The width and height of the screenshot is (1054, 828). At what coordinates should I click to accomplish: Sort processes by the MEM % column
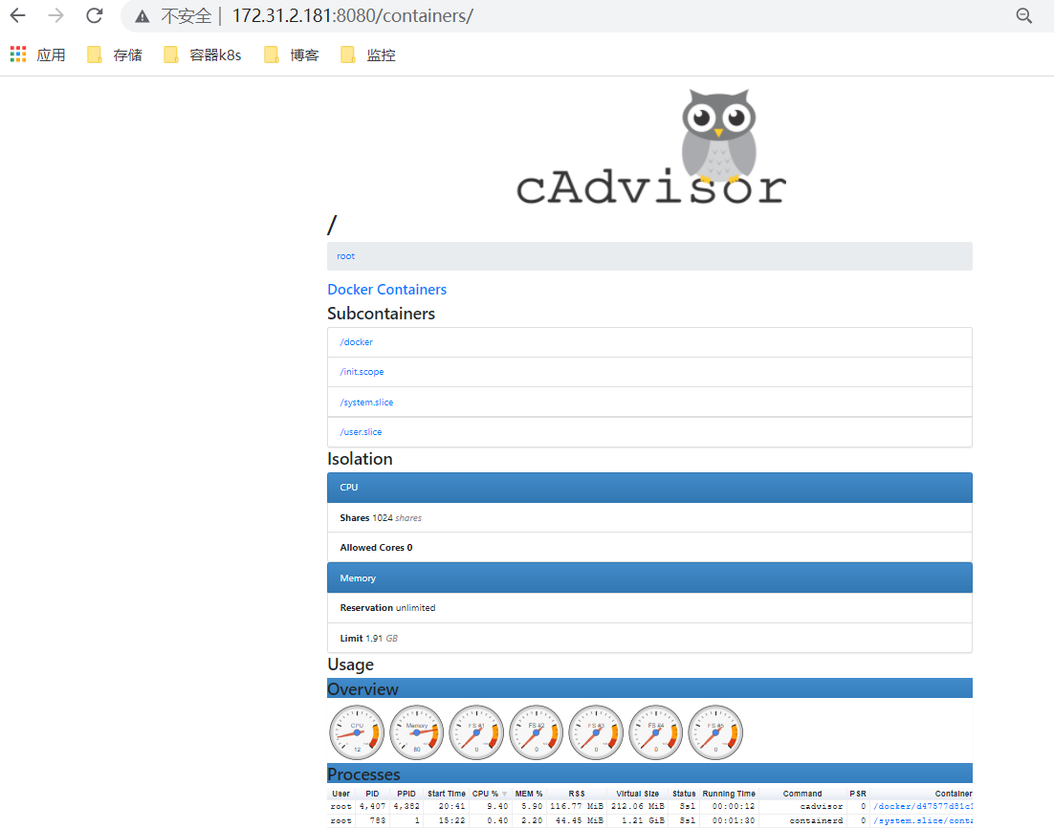(x=529, y=794)
